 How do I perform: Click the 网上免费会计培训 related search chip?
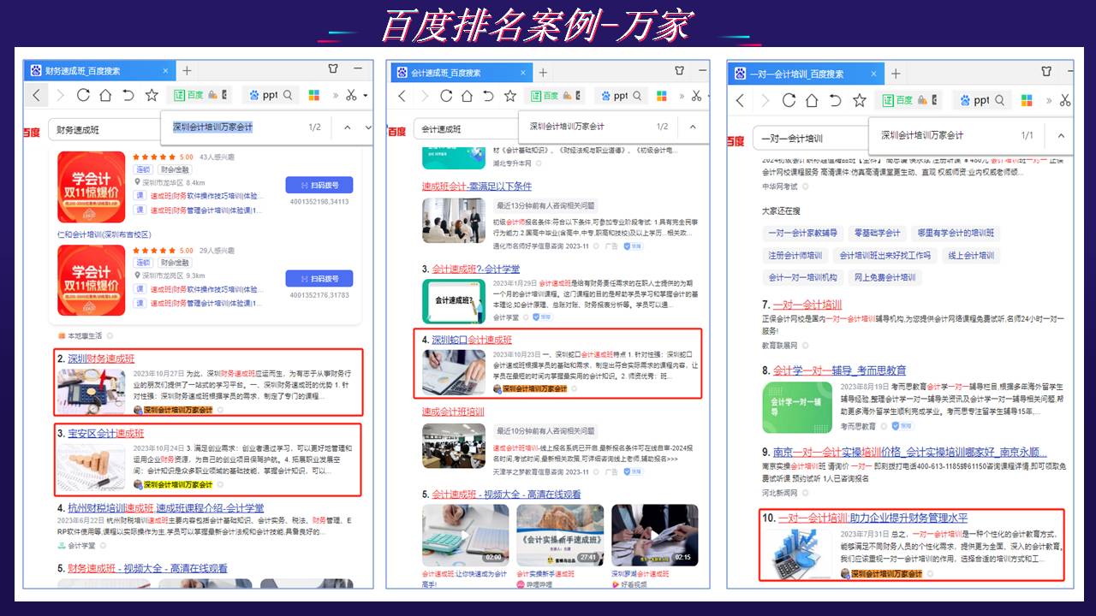(884, 277)
